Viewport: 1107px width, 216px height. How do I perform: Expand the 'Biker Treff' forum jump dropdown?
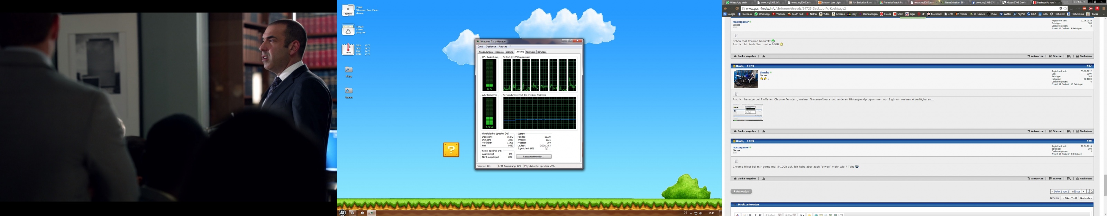point(1069,198)
